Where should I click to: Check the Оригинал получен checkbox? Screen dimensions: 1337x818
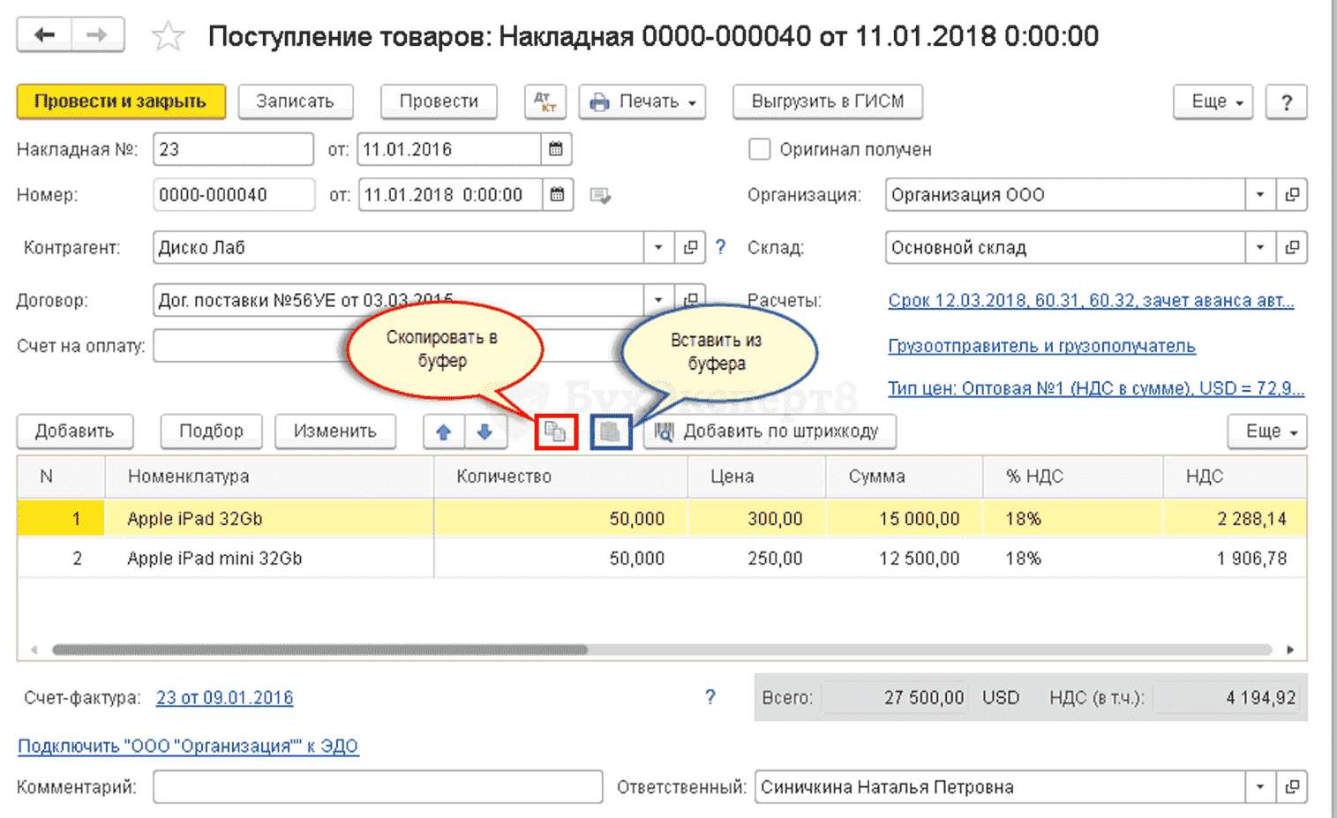[759, 149]
